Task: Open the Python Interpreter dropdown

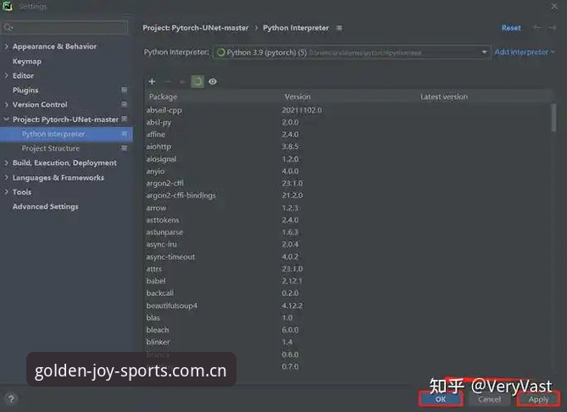Action: [352, 52]
